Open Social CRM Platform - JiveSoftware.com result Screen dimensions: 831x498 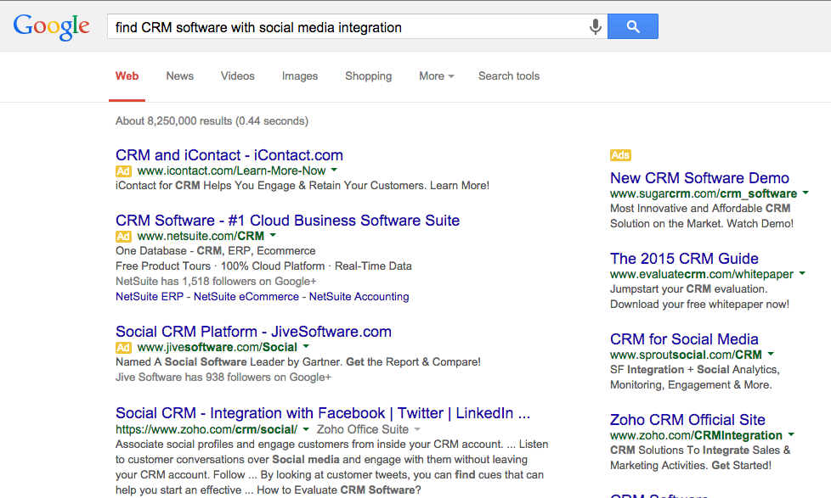(x=254, y=332)
